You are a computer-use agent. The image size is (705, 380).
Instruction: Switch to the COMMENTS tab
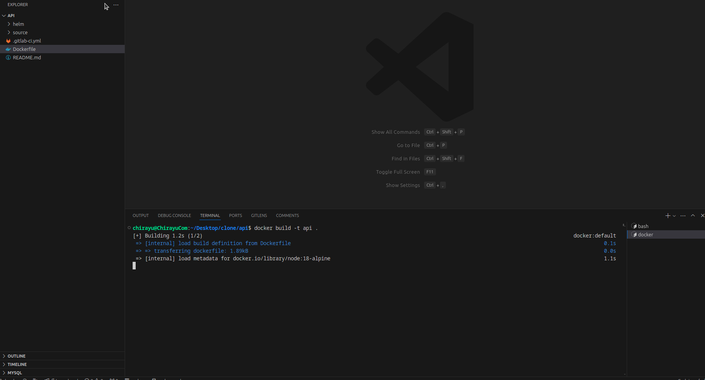pyautogui.click(x=287, y=215)
